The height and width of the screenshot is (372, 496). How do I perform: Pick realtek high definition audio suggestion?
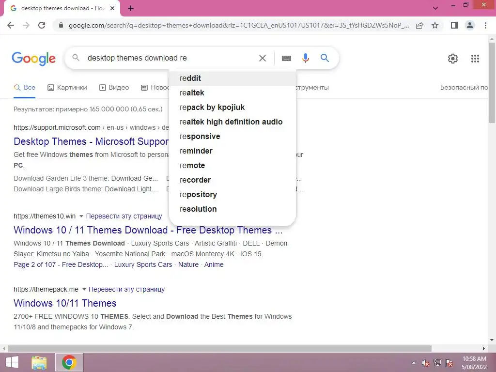(x=232, y=122)
